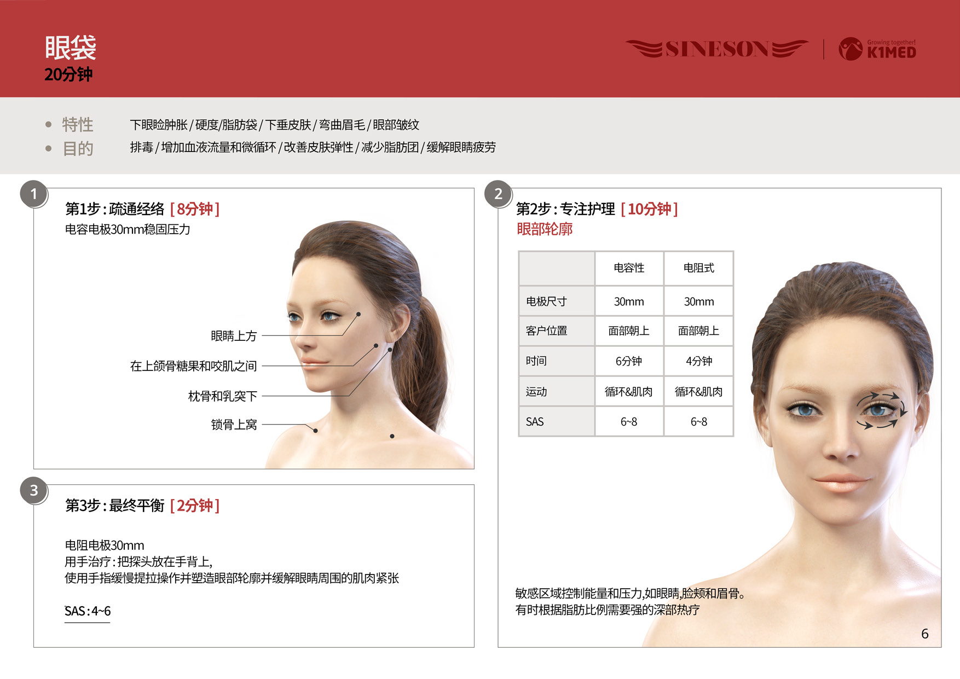Click the page number 6
This screenshot has width=960, height=679.
pos(924,634)
